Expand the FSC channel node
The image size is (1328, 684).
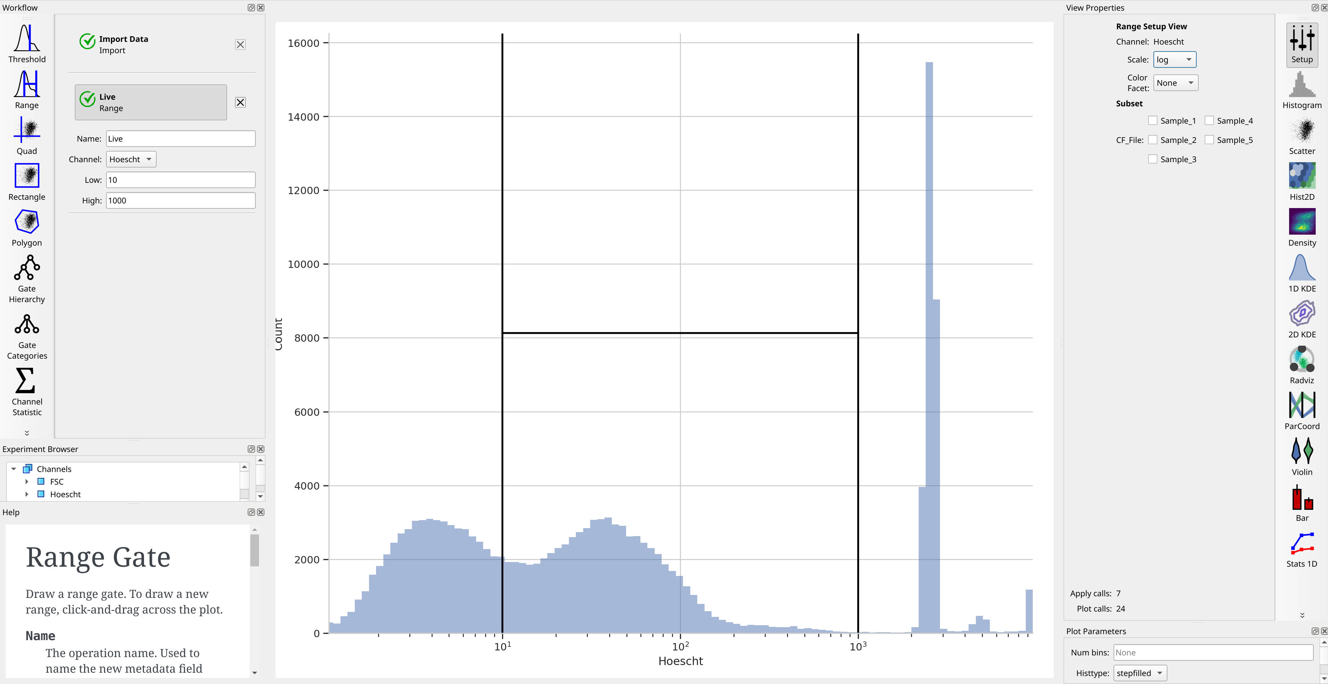click(27, 482)
